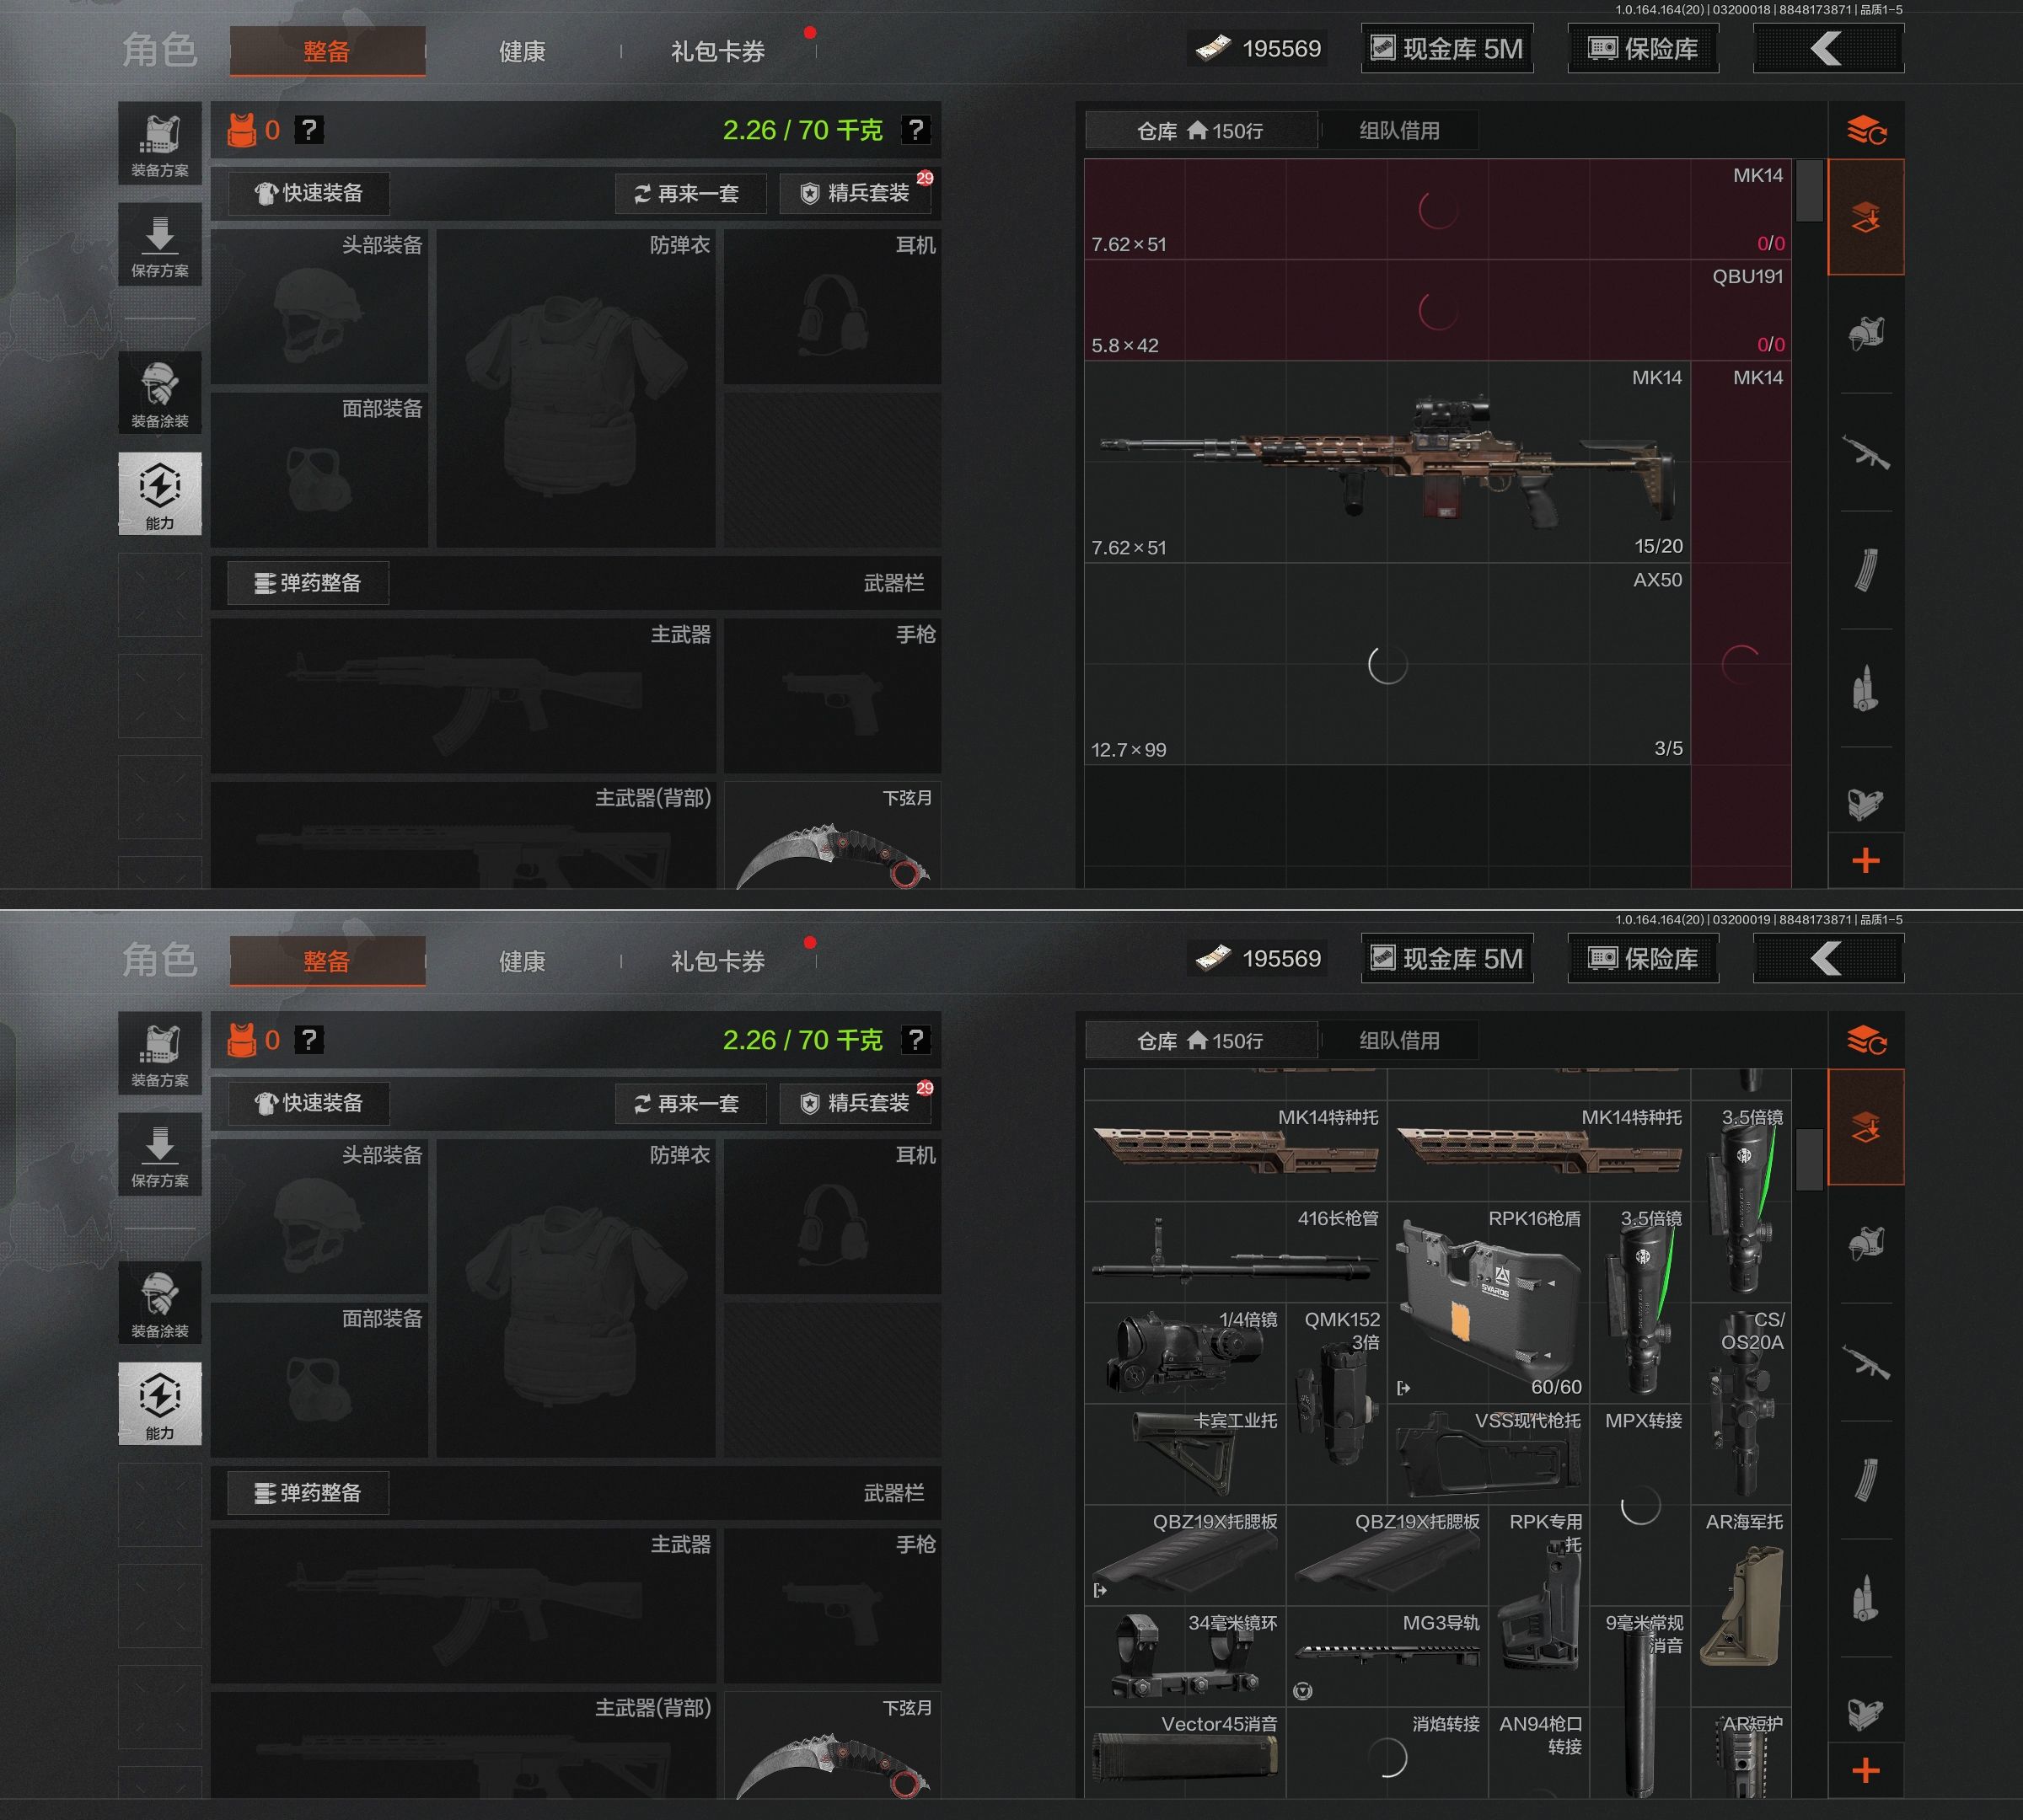Select the 1/4倍镜 scope item

(x=1184, y=1352)
